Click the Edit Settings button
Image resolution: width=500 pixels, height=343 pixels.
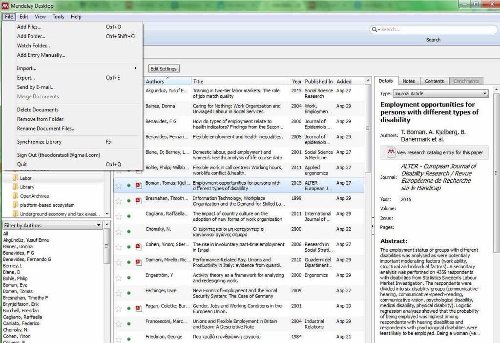point(163,68)
